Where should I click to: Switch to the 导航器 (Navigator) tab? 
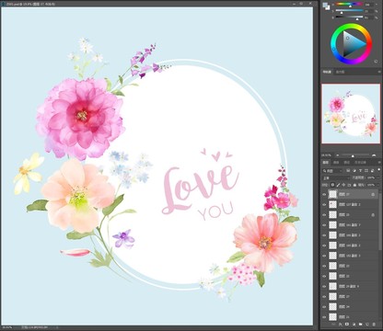click(x=327, y=72)
